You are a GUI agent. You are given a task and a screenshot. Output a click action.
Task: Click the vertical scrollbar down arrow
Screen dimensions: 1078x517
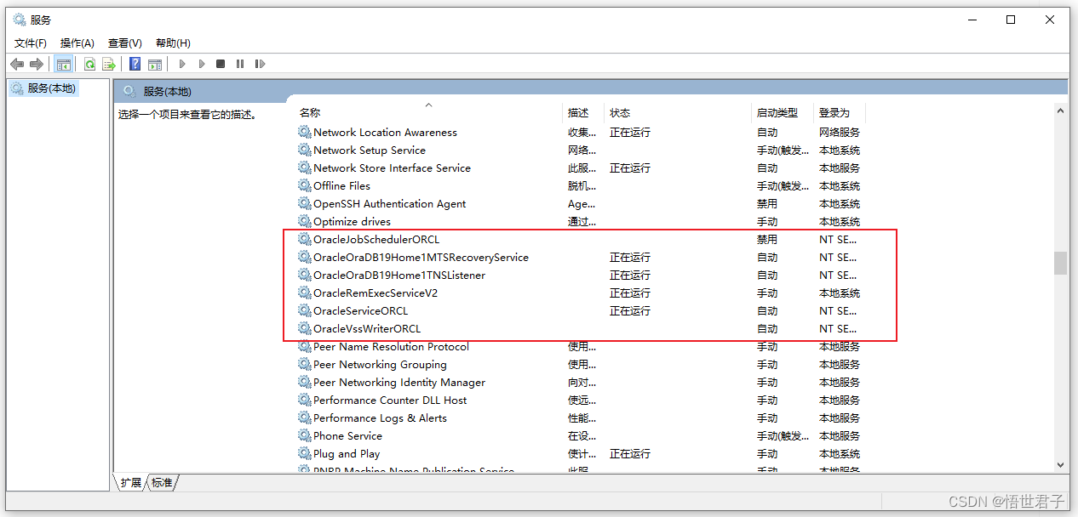point(1060,464)
